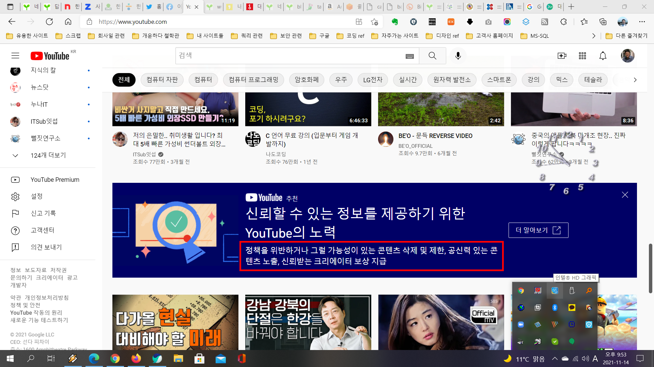
Task: Add this page to favorites star icon
Action: 374,22
